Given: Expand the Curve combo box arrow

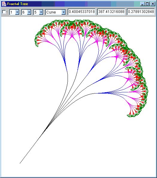Looking at the screenshot, I should pos(63,12).
